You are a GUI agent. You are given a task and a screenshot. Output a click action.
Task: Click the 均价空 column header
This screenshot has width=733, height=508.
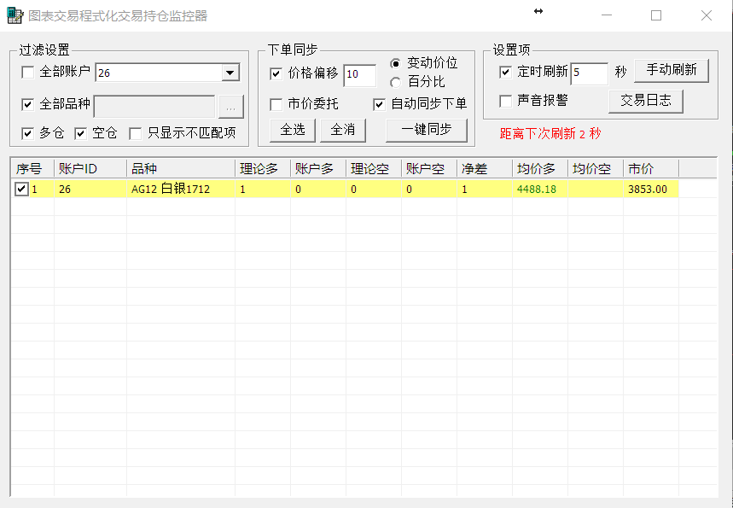click(x=596, y=168)
